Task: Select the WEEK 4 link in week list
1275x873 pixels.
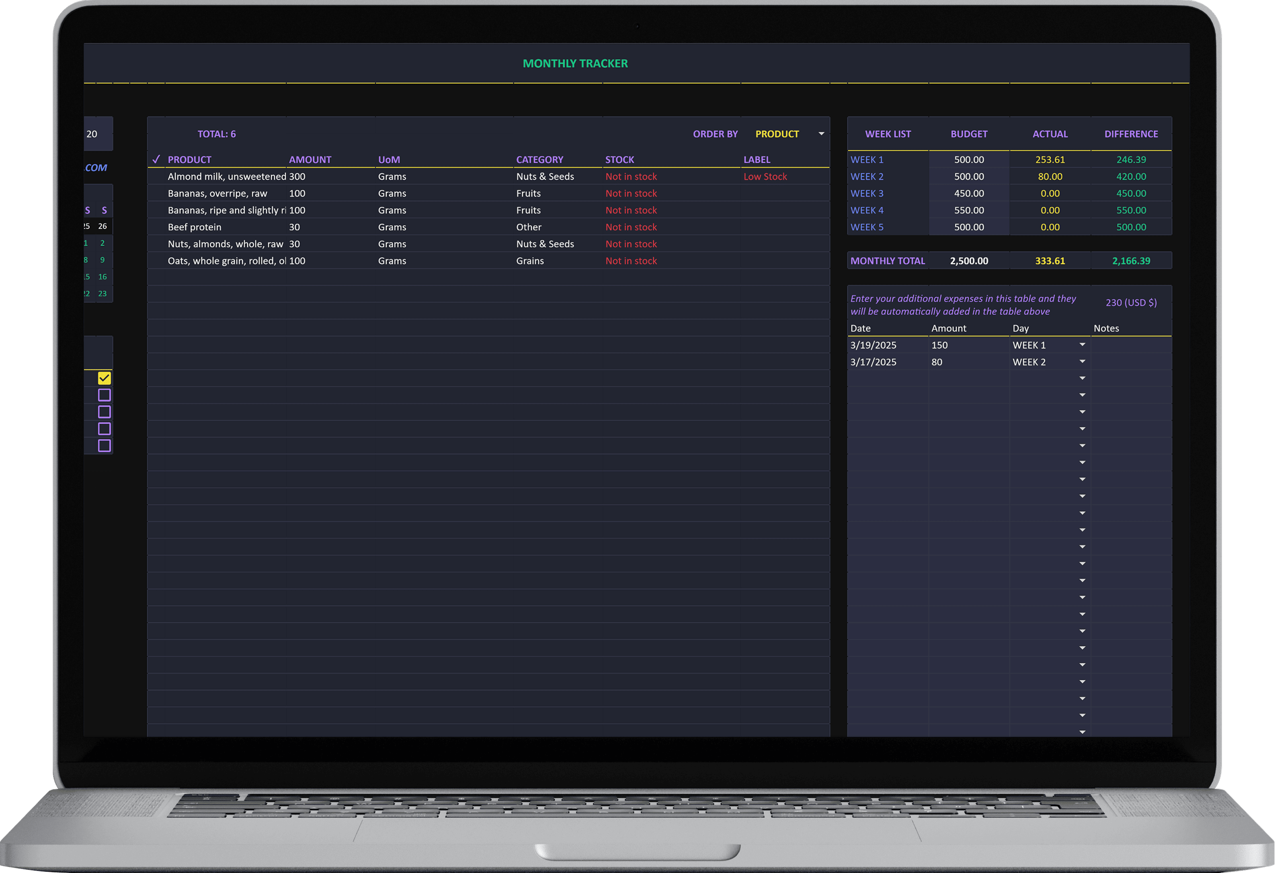Action: pos(867,210)
